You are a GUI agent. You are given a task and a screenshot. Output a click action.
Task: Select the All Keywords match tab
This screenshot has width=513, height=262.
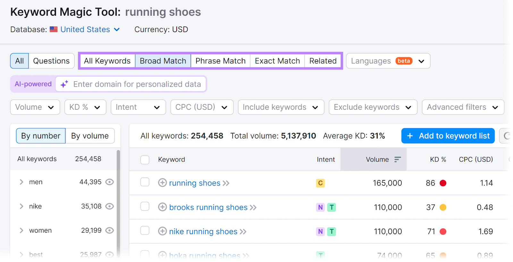click(107, 61)
